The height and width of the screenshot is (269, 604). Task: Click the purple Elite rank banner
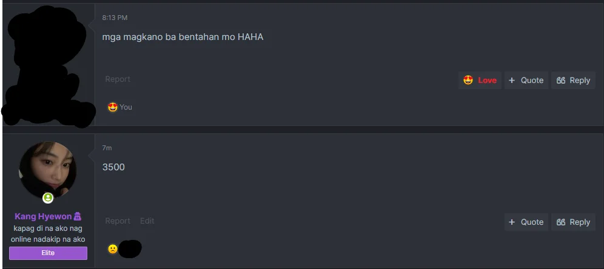[x=48, y=253]
